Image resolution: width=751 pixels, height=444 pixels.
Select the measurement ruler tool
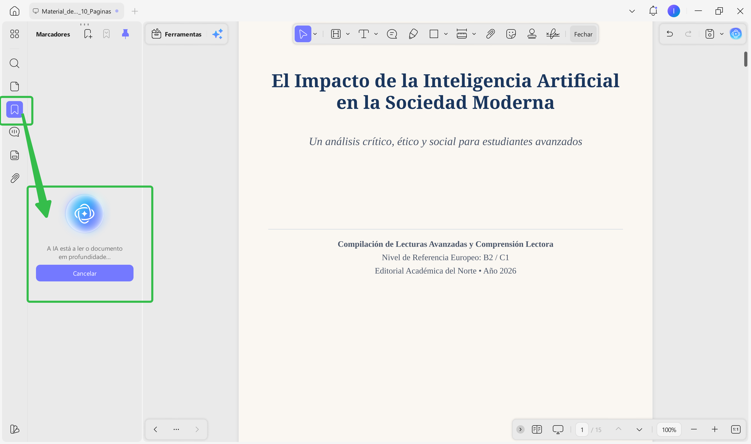coord(462,34)
